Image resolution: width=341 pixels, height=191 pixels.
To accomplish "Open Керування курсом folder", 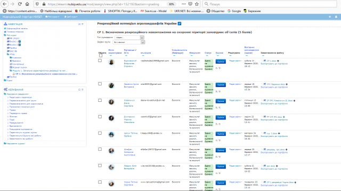I will 15,143.
